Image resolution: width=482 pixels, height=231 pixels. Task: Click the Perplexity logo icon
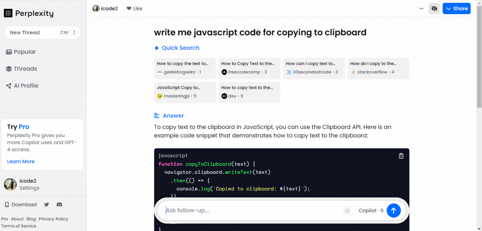click(x=8, y=13)
